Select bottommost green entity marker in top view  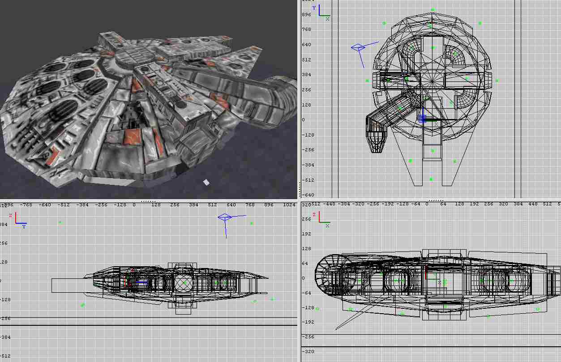[x=431, y=179]
